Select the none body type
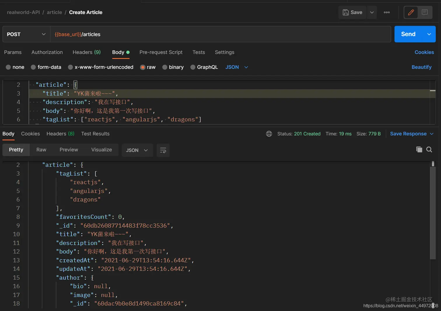 coord(15,67)
